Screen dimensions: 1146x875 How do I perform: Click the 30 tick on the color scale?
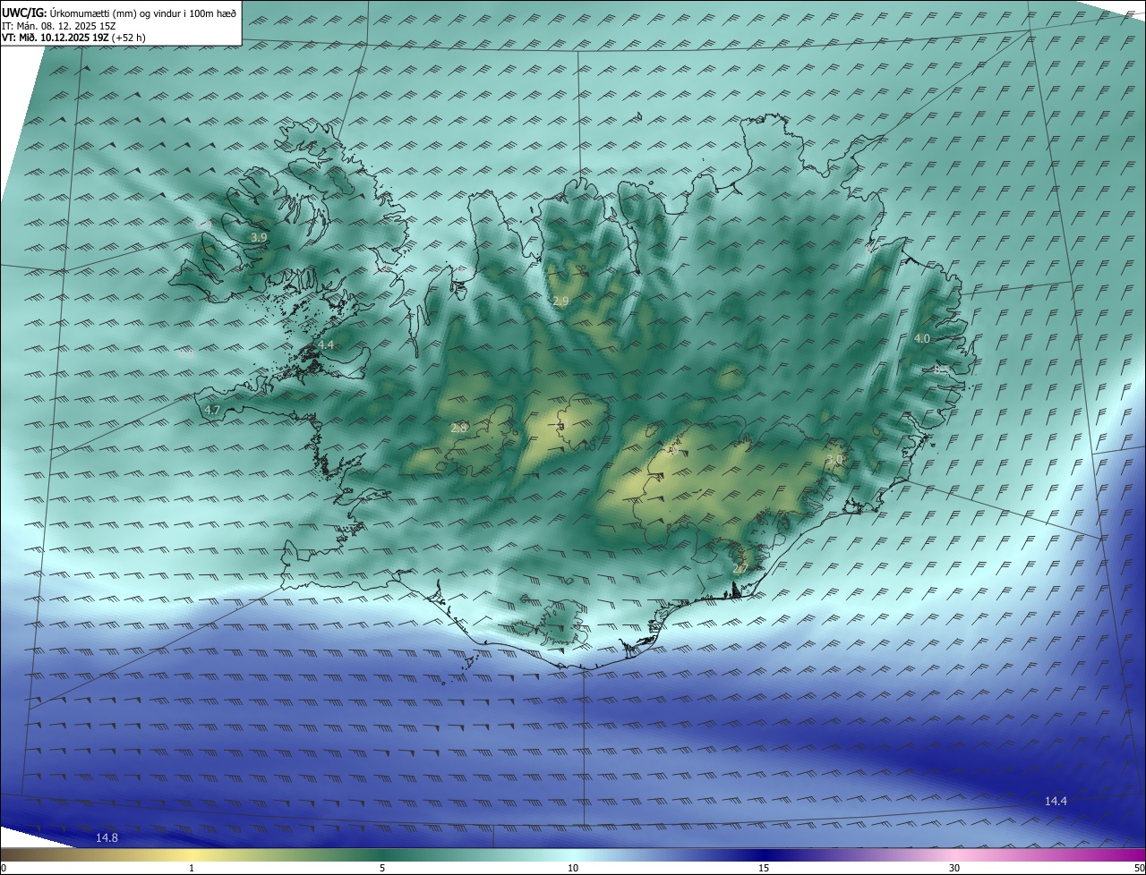[954, 868]
